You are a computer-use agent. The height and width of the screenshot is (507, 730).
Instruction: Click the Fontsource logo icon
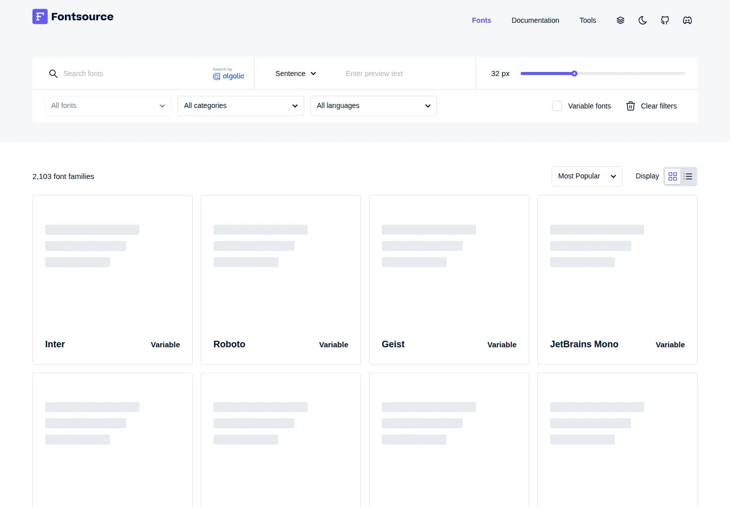(x=40, y=17)
